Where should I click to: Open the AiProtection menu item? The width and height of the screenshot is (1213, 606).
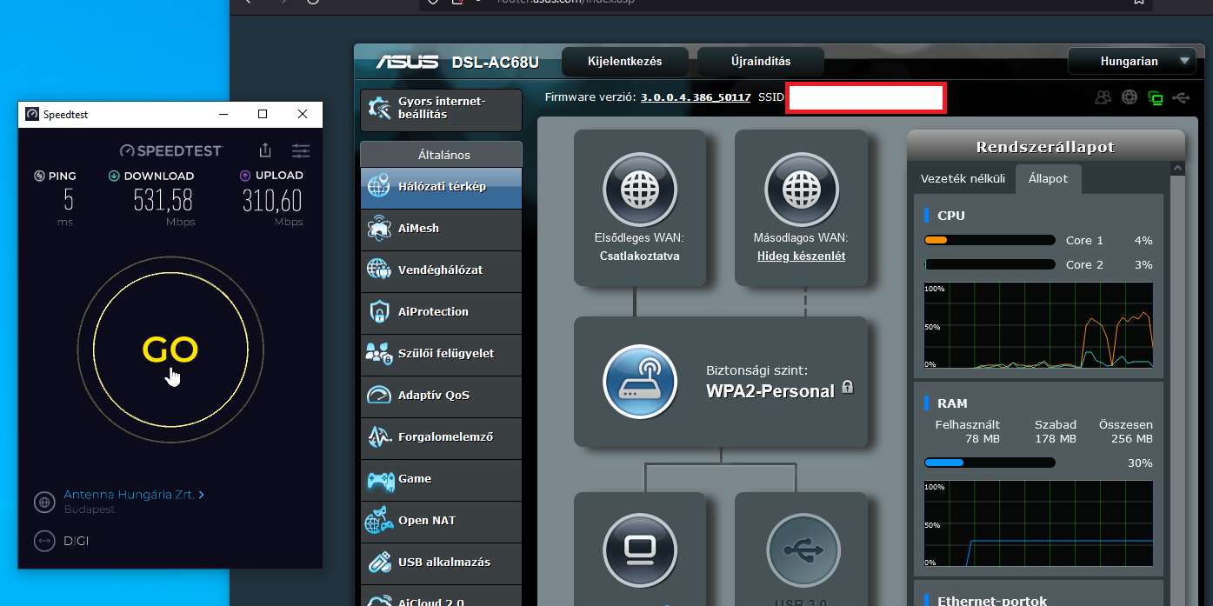pyautogui.click(x=441, y=312)
